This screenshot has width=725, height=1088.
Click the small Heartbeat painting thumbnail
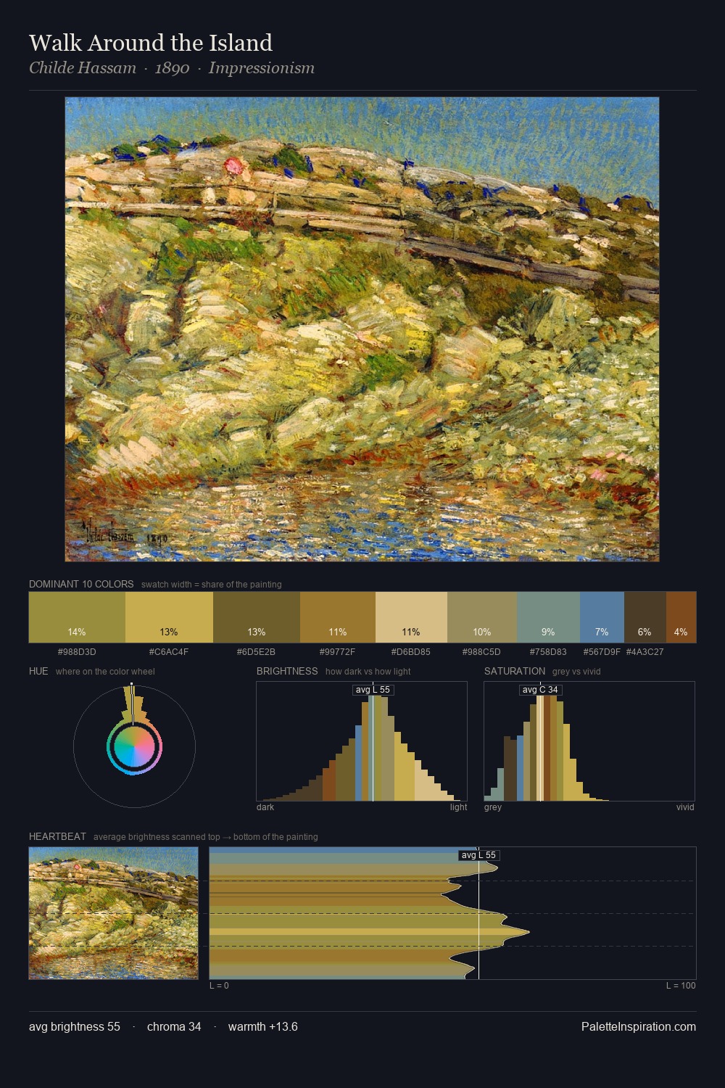113,913
